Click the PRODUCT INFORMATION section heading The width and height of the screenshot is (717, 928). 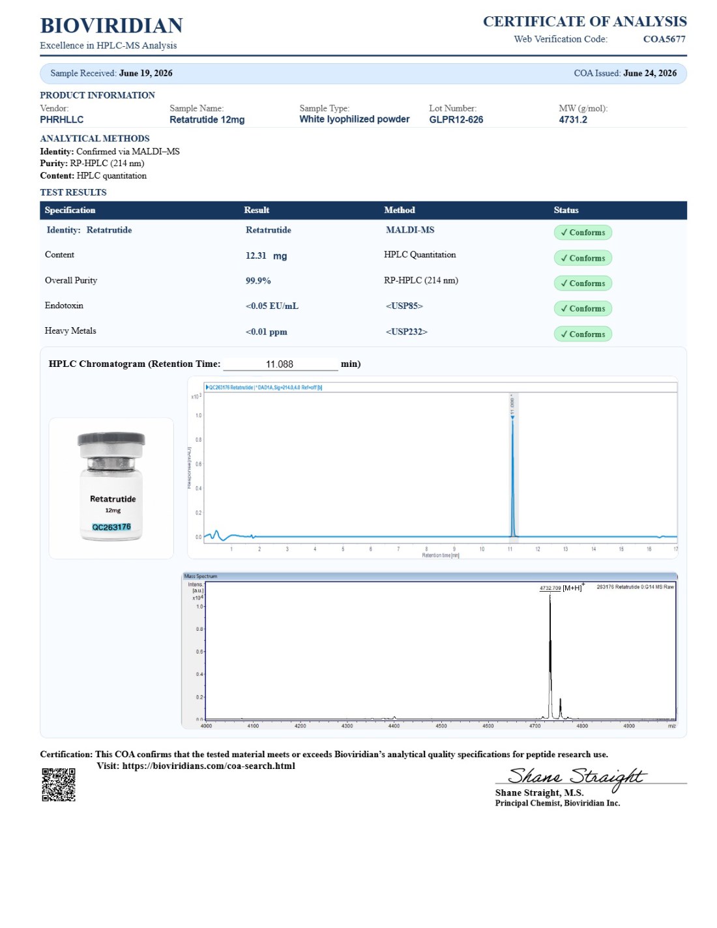coord(97,96)
